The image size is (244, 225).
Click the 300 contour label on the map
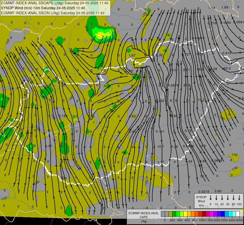(x=100, y=40)
